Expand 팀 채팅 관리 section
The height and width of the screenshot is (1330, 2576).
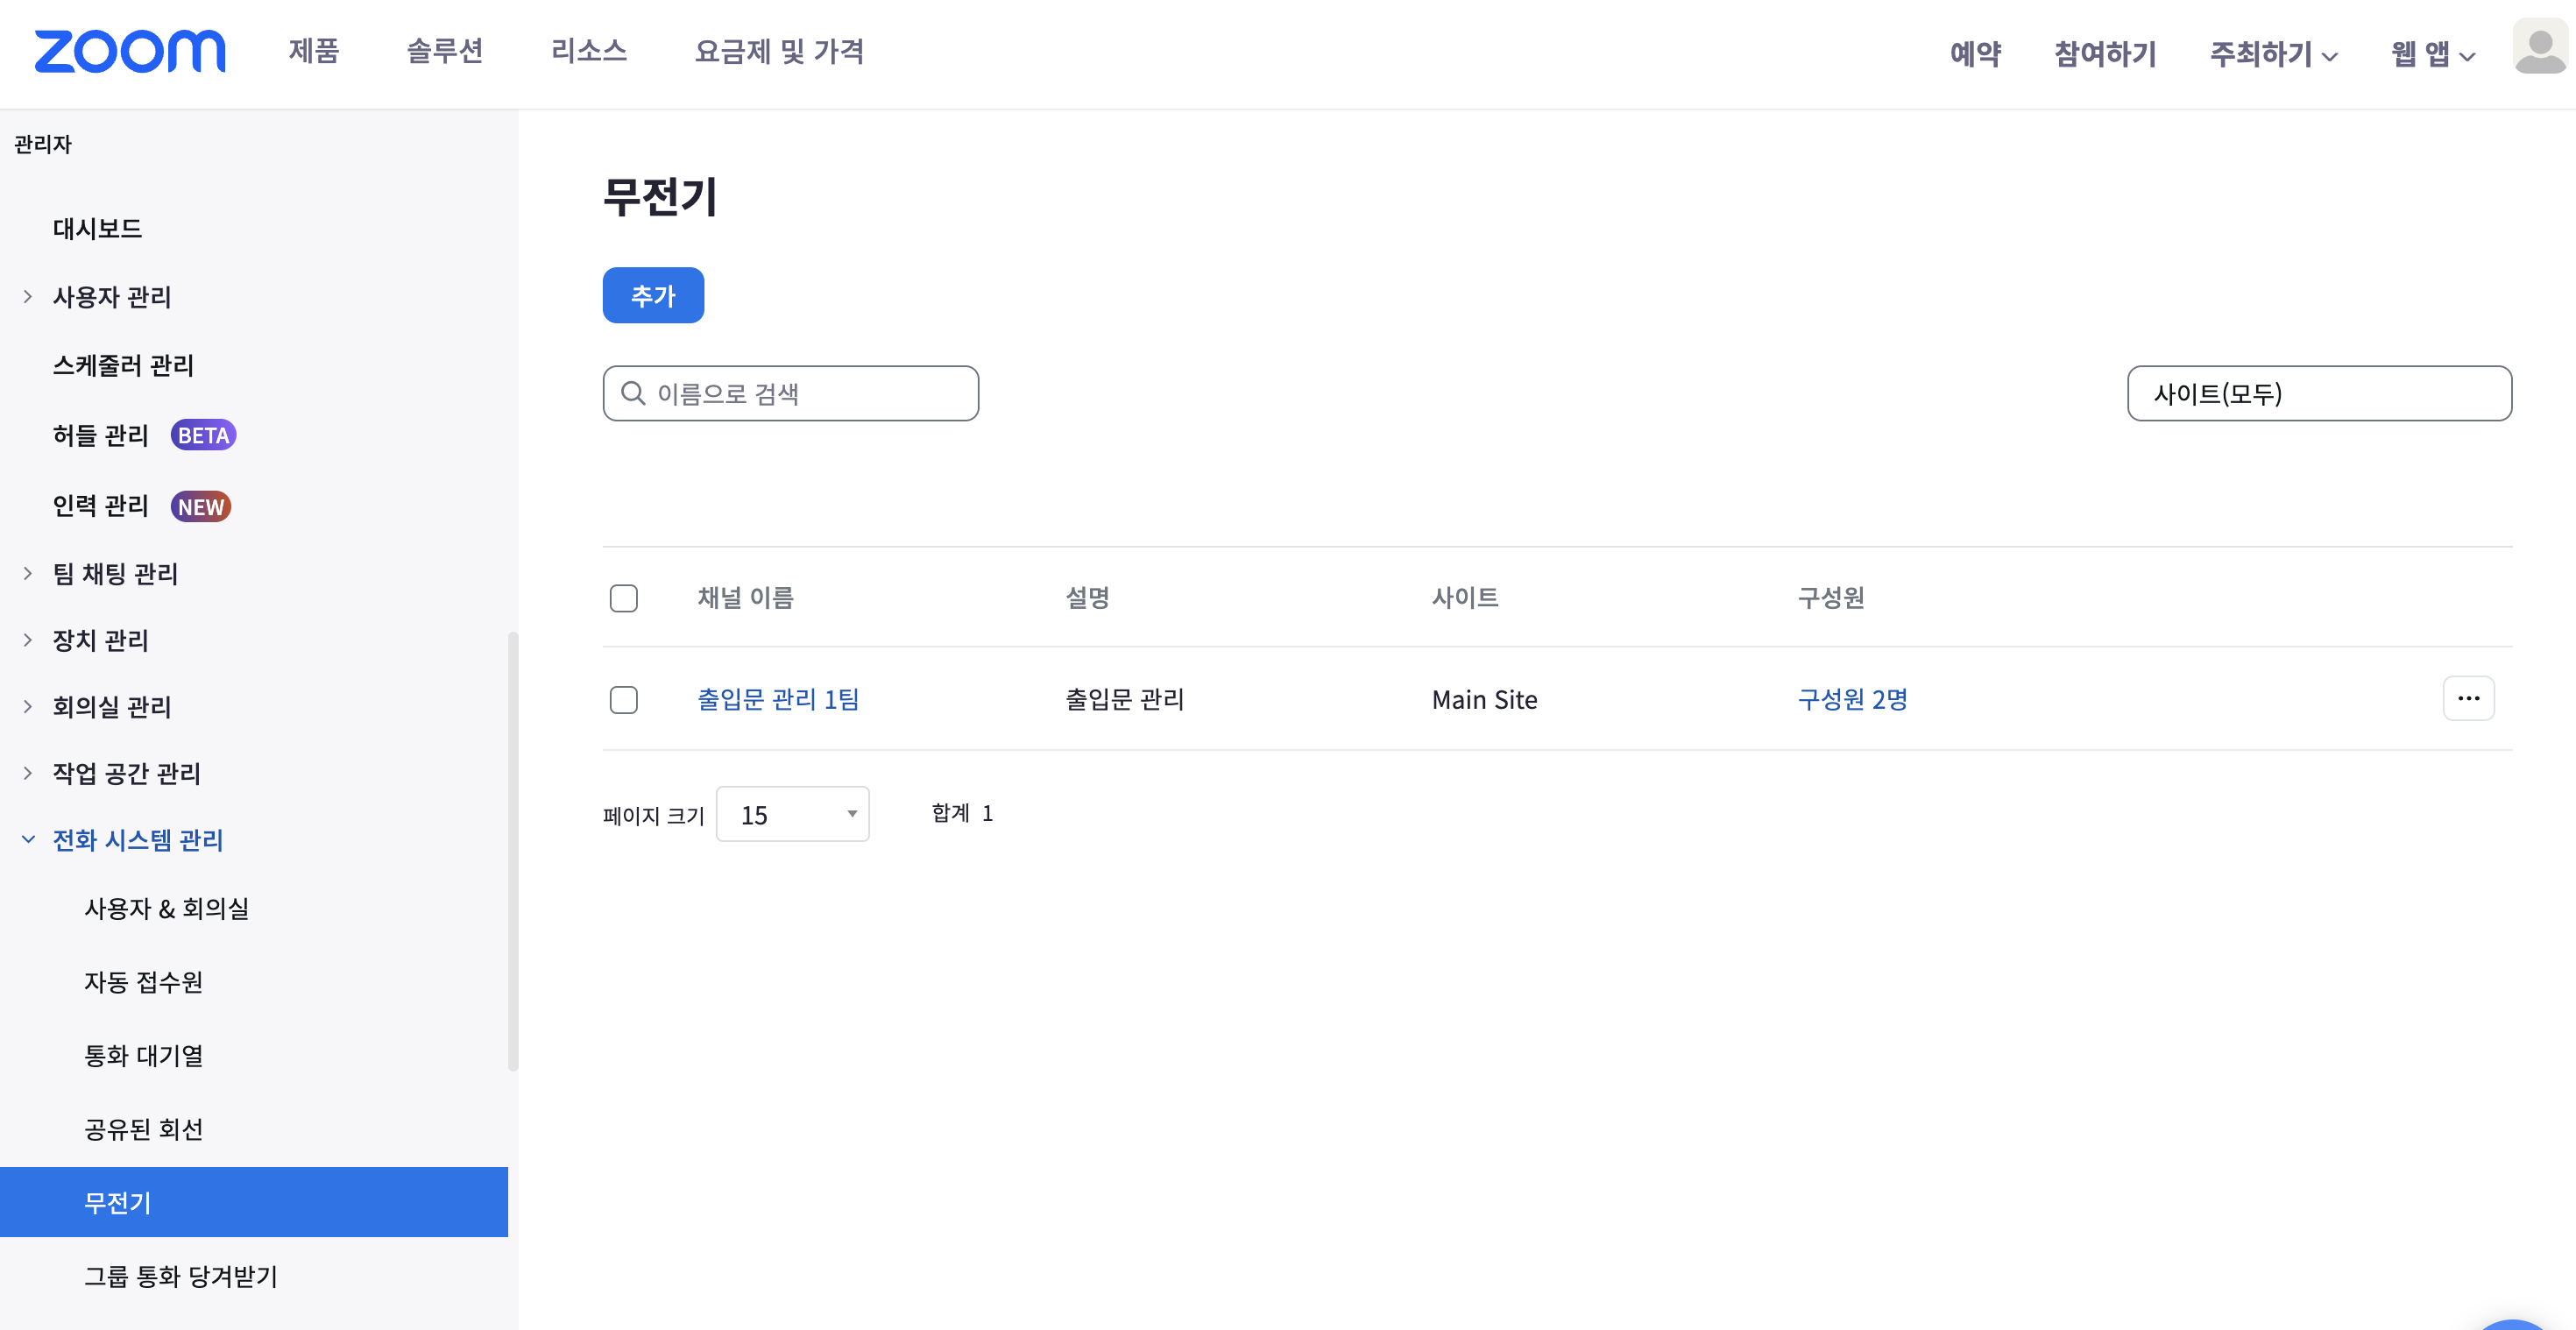(x=28, y=574)
